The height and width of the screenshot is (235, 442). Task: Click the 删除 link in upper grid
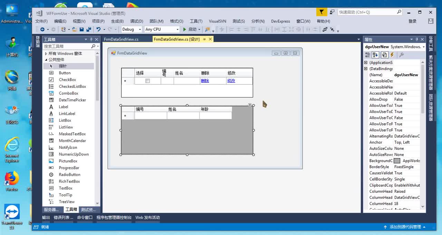coord(205,81)
